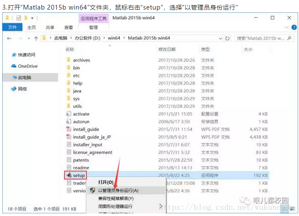The width and height of the screenshot is (299, 216).
Task: Go up one folder level arrow
Action: pyautogui.click(x=36, y=38)
